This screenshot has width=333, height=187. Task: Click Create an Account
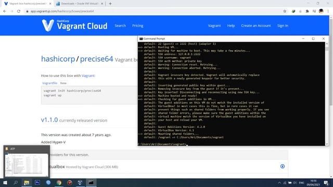point(256,25)
